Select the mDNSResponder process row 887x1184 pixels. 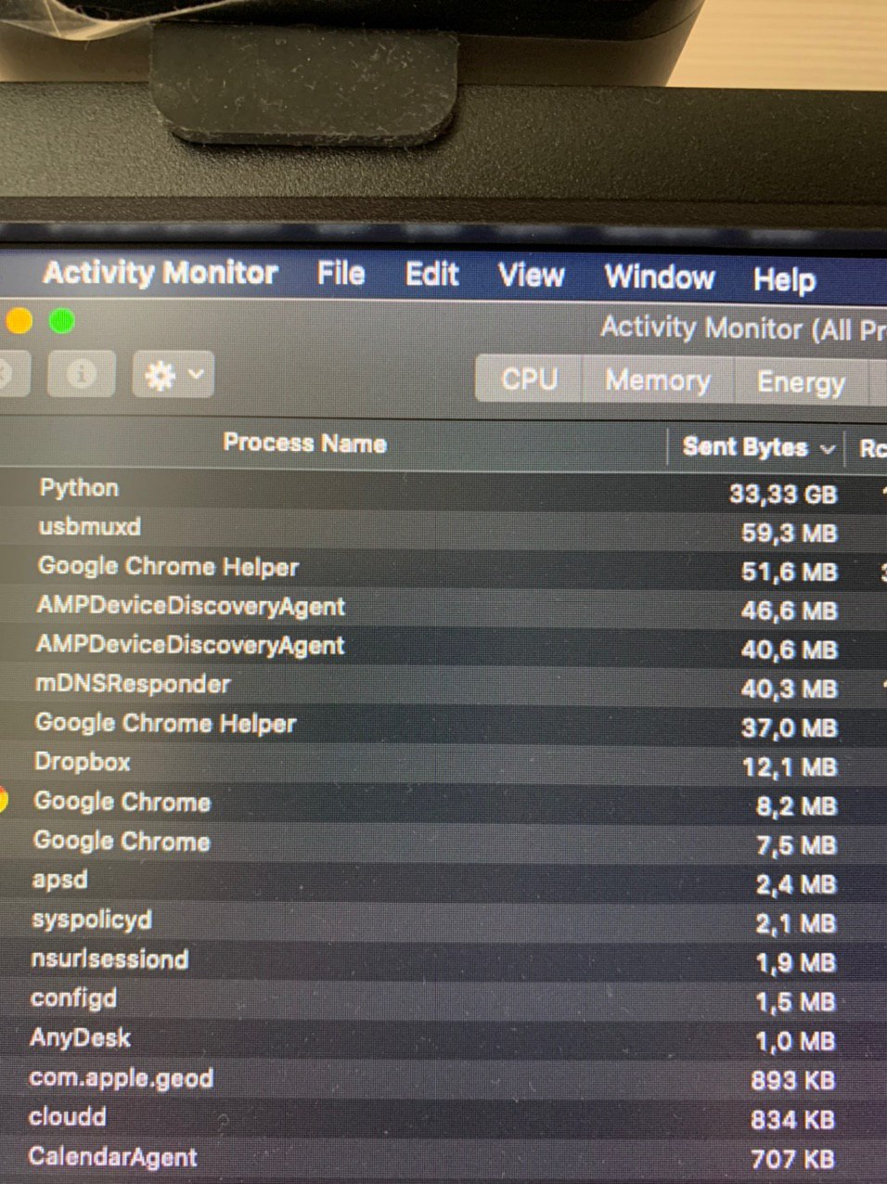click(443, 686)
